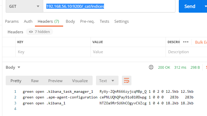The height and width of the screenshot is (116, 207).
Task: Open the Pre-req. tab
Action: [x=87, y=21]
